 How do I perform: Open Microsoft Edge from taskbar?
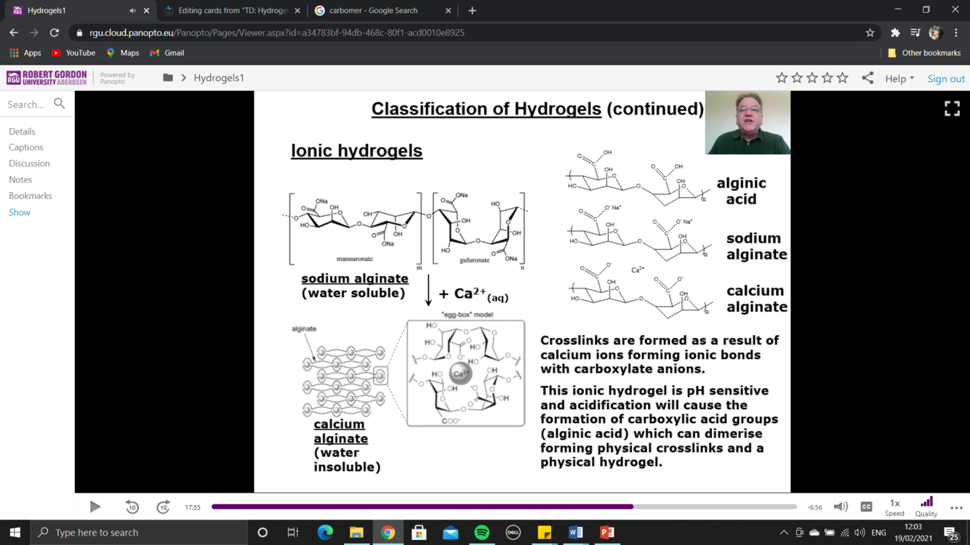(x=325, y=533)
